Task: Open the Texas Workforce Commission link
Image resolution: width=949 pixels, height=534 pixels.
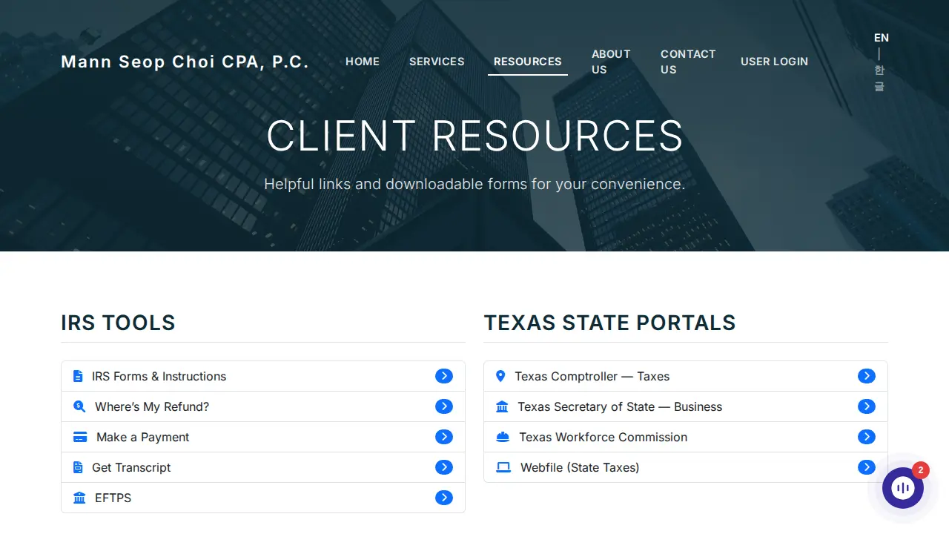Action: click(686, 437)
